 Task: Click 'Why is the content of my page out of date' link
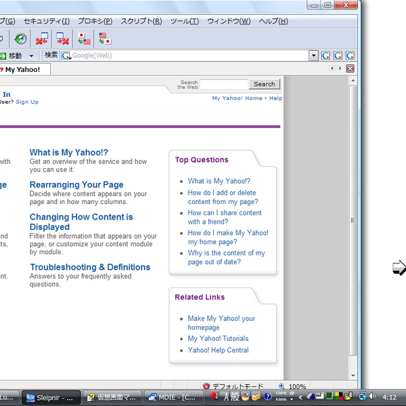coord(227,258)
